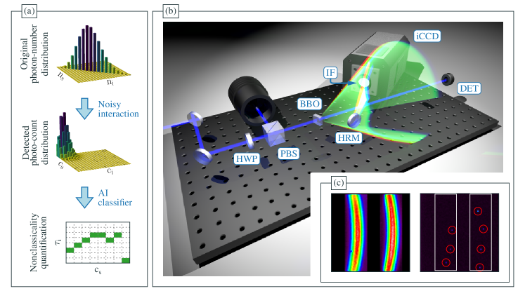525x298 pixels.
Task: Click the polarizing beam splitter cube
Action: click(273, 133)
